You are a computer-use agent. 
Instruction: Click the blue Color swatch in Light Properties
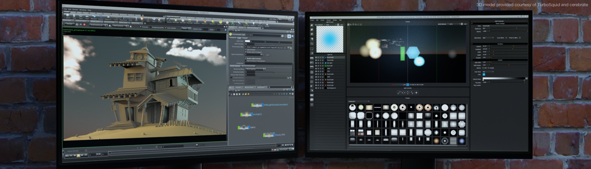point(484,74)
